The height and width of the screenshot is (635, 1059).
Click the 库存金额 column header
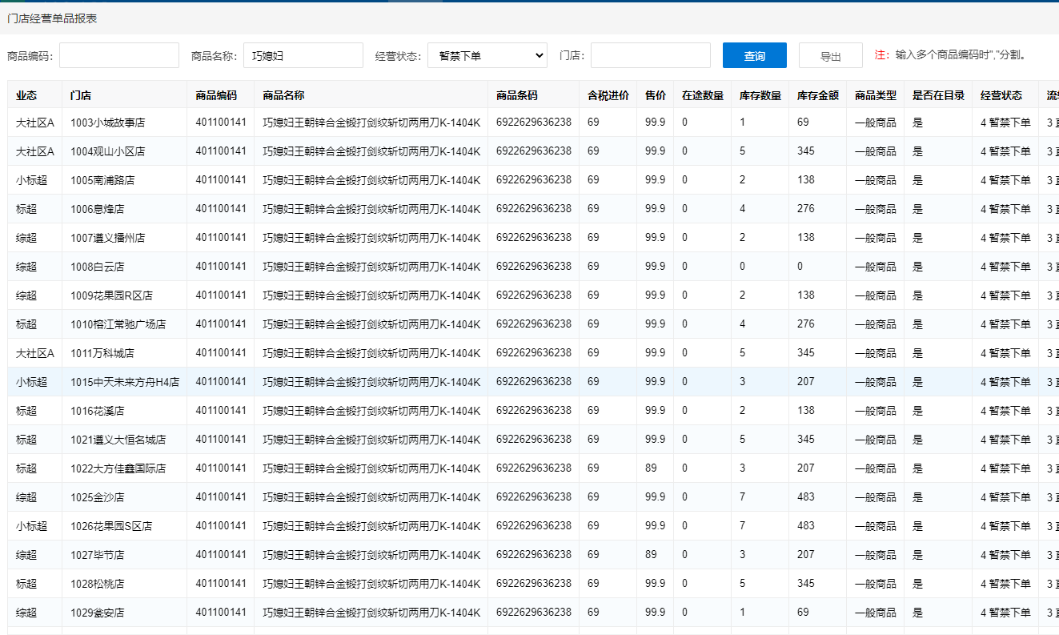817,95
